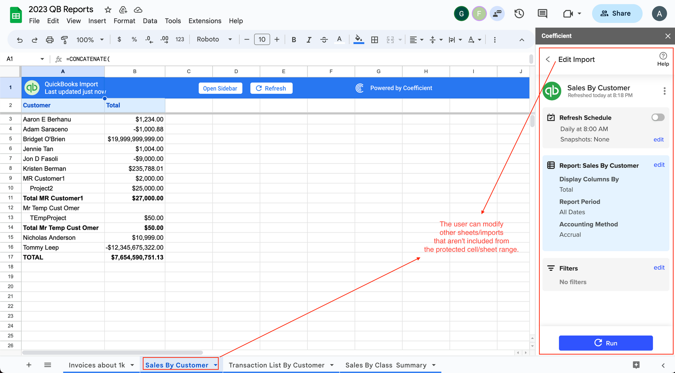Decrease the font size
Image resolution: width=675 pixels, height=373 pixels.
coord(247,39)
